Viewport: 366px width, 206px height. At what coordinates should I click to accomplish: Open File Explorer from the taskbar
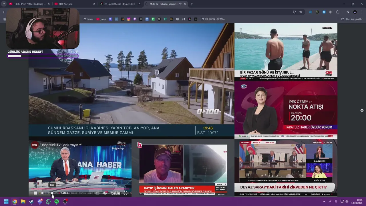(23, 201)
